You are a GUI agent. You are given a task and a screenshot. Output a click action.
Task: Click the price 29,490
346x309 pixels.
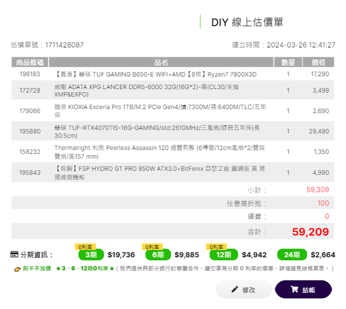[x=319, y=131]
